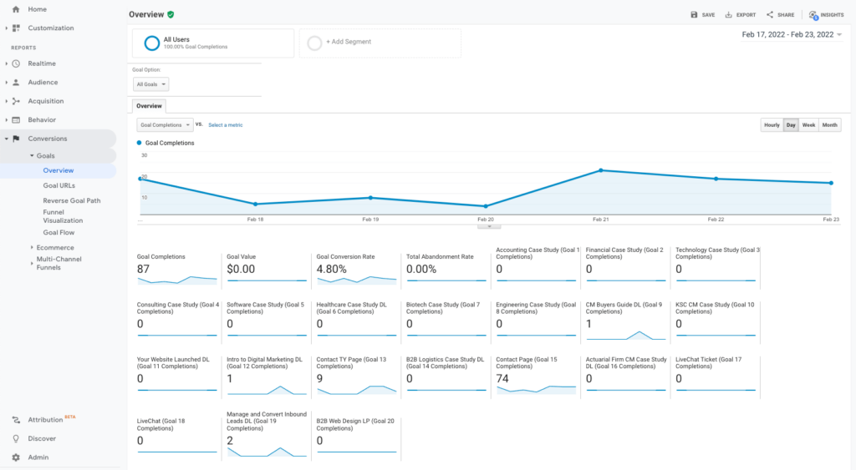This screenshot has height=470, width=856.
Task: Open the All Goals dropdown
Action: click(151, 84)
